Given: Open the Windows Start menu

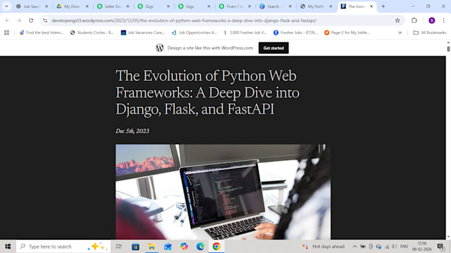Looking at the screenshot, I should coord(8,246).
